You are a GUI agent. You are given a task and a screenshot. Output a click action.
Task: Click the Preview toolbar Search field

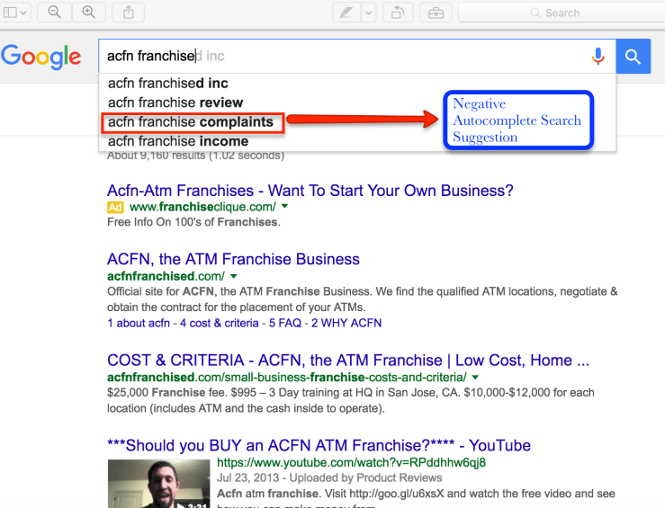click(558, 13)
